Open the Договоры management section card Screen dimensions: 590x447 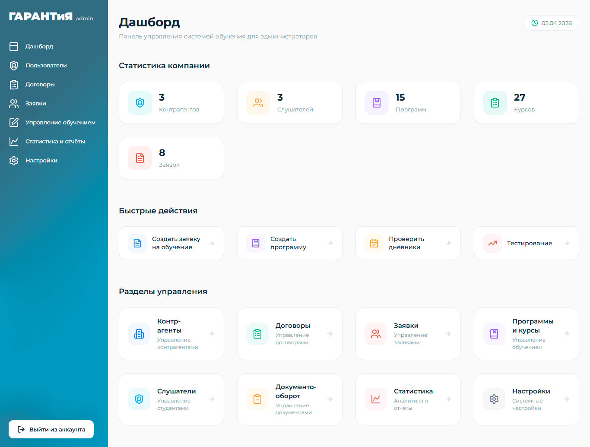pos(290,334)
